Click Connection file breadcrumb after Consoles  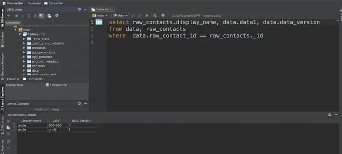(54, 3)
